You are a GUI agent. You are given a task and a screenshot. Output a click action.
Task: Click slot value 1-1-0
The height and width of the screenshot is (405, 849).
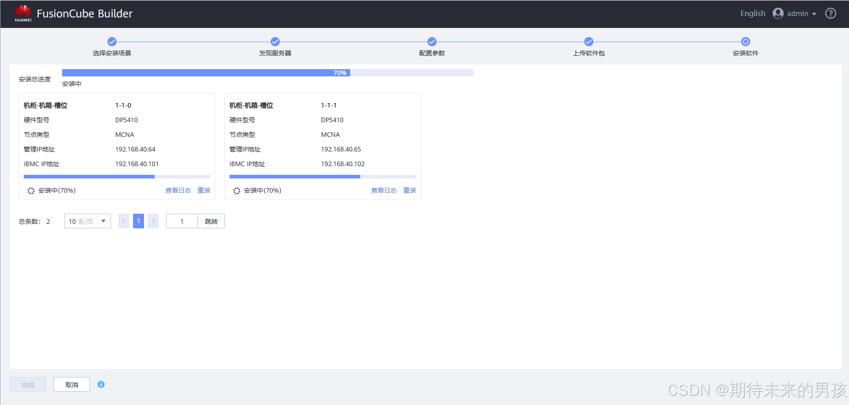123,105
